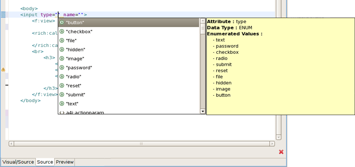Click the closing </h3> tag

(51, 88)
